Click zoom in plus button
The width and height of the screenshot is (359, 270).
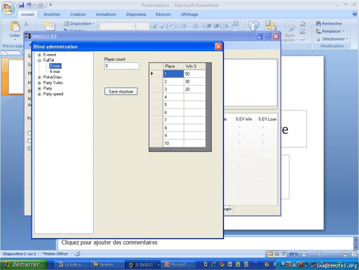(x=345, y=254)
